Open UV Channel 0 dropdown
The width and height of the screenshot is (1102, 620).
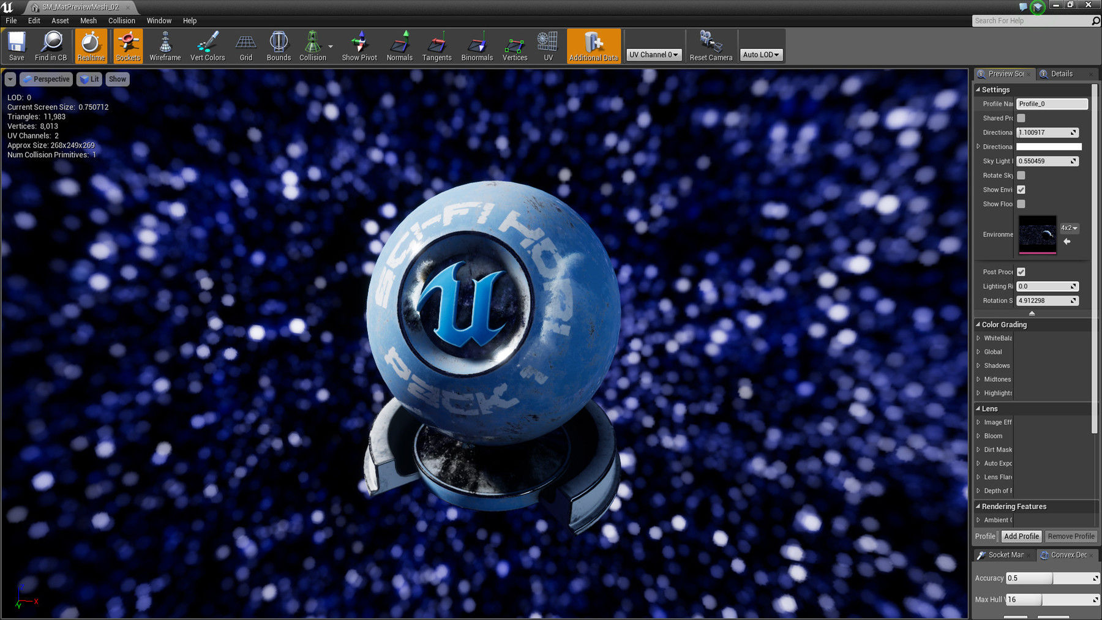click(654, 54)
